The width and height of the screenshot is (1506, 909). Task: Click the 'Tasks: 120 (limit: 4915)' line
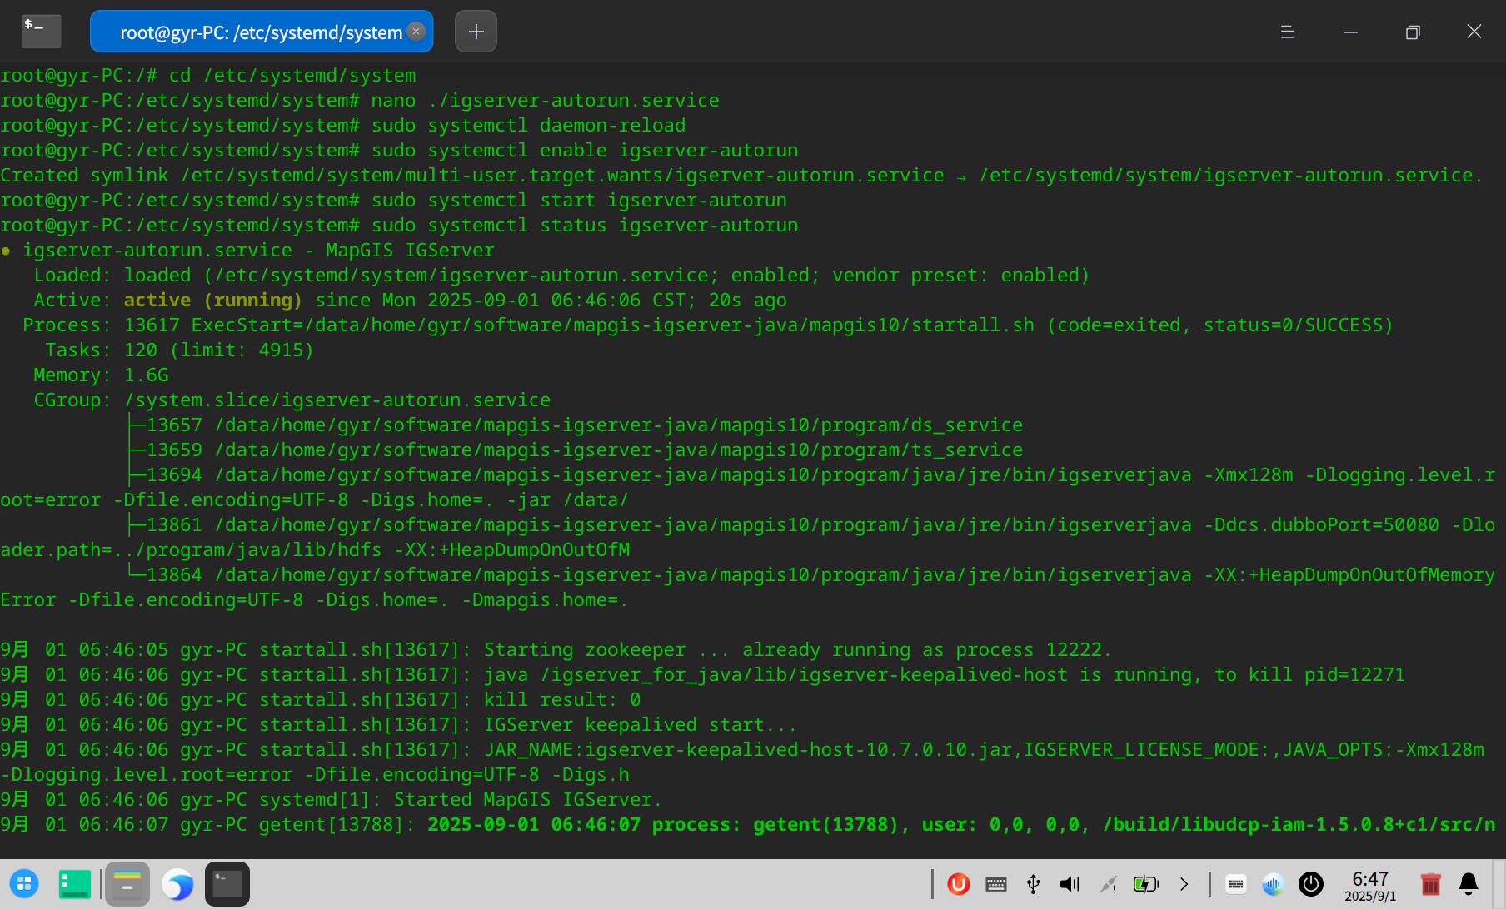179,350
